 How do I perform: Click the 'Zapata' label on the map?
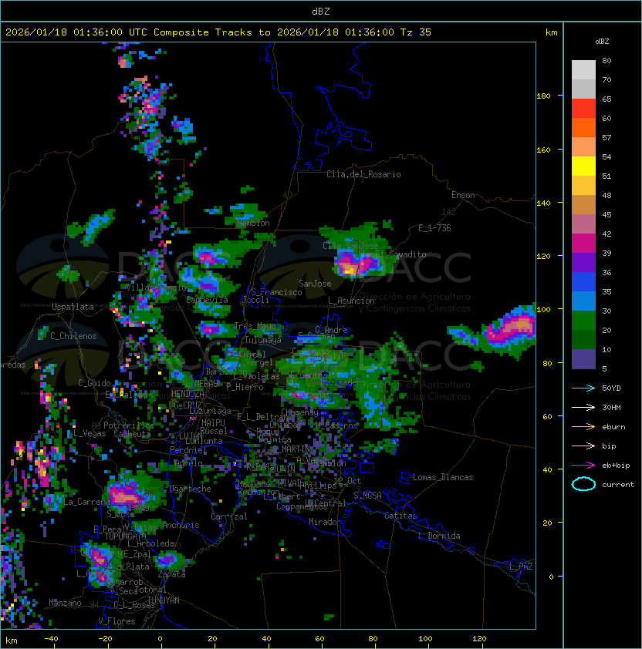tap(171, 575)
